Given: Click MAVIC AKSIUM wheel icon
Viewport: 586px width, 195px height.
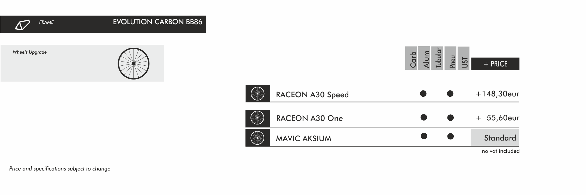Looking at the screenshot, I should tap(257, 138).
